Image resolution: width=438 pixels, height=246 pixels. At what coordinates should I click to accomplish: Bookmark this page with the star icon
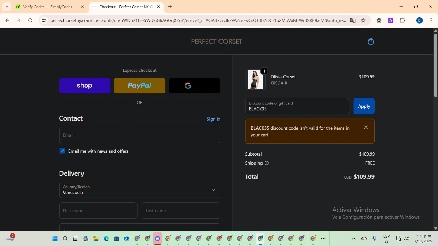tap(363, 20)
